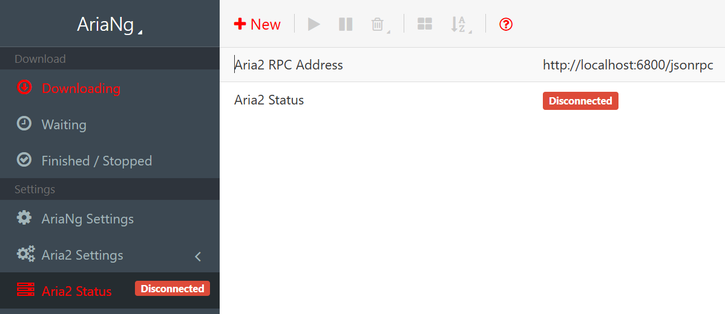Click the sidebar Disconnected badge
Image resolution: width=725 pixels, height=314 pixels.
point(172,289)
